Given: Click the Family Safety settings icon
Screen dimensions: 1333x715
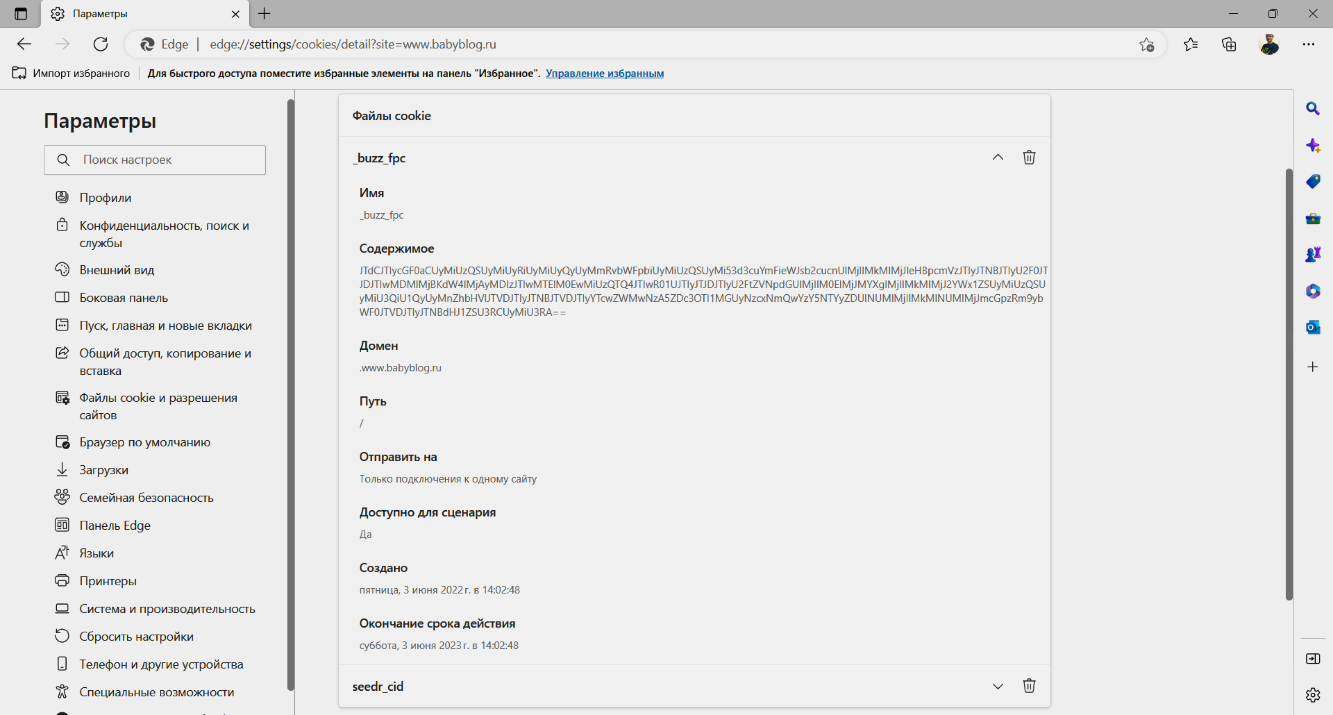Looking at the screenshot, I should [61, 496].
